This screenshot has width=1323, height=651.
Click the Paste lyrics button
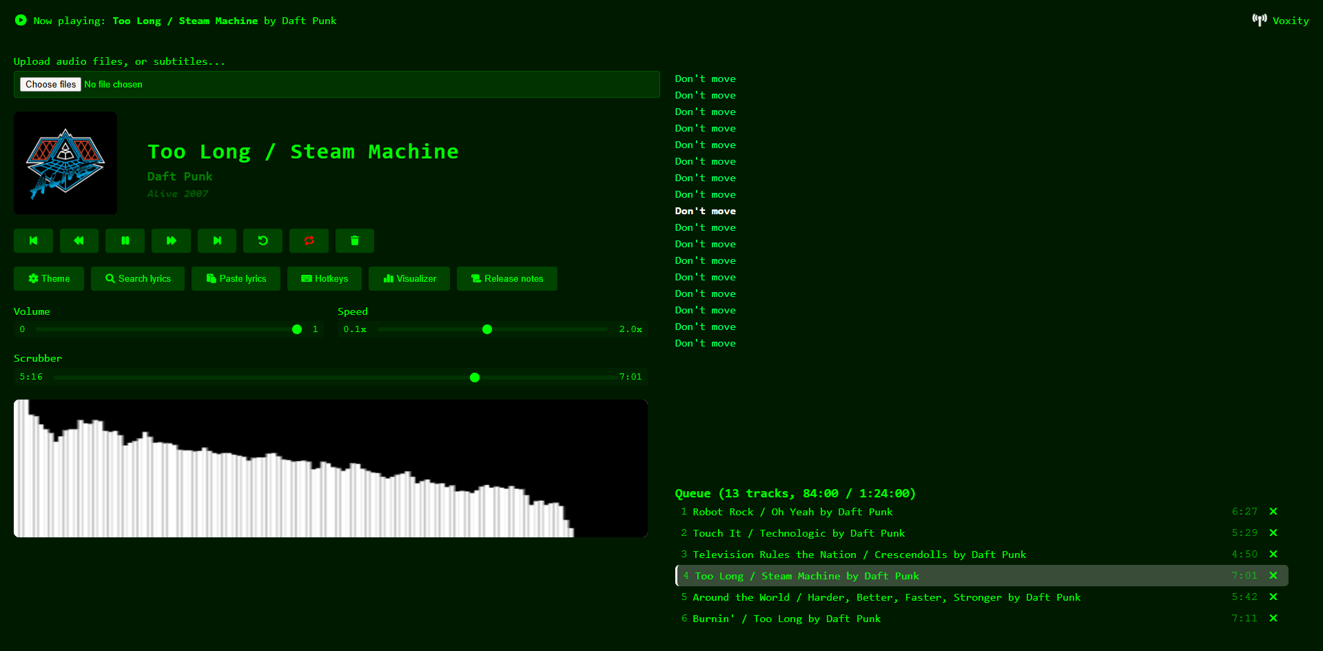(x=236, y=278)
